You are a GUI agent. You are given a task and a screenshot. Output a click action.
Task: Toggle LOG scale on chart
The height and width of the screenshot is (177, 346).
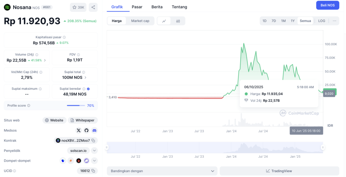point(322,21)
